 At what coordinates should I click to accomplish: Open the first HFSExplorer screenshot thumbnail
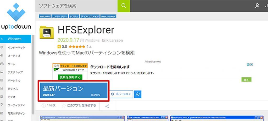[82, 118]
